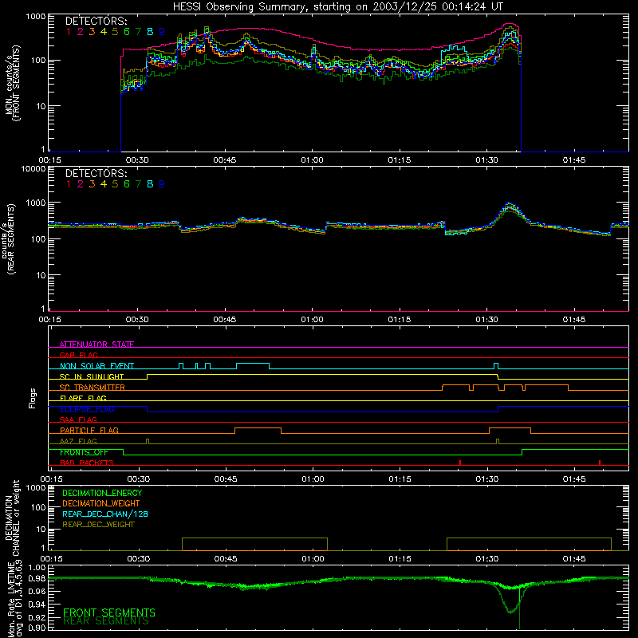Click detector 1 legend number in rear segments panel
Screen dimensions: 638x638
coord(69,184)
